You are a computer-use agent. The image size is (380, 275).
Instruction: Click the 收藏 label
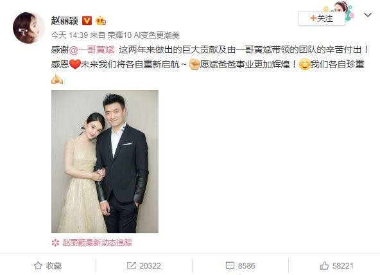(x=54, y=266)
